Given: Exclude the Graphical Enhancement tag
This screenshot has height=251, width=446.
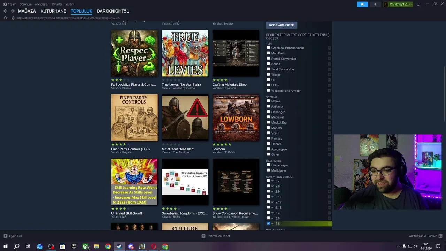Looking at the screenshot, I should coord(329,48).
